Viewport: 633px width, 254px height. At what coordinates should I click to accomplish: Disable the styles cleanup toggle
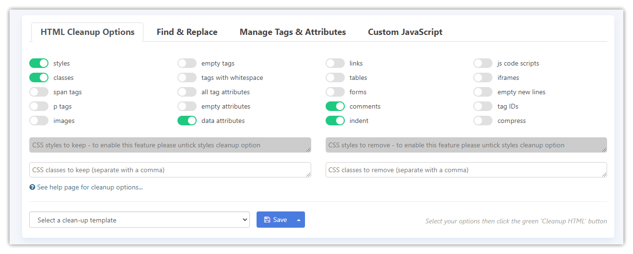39,63
